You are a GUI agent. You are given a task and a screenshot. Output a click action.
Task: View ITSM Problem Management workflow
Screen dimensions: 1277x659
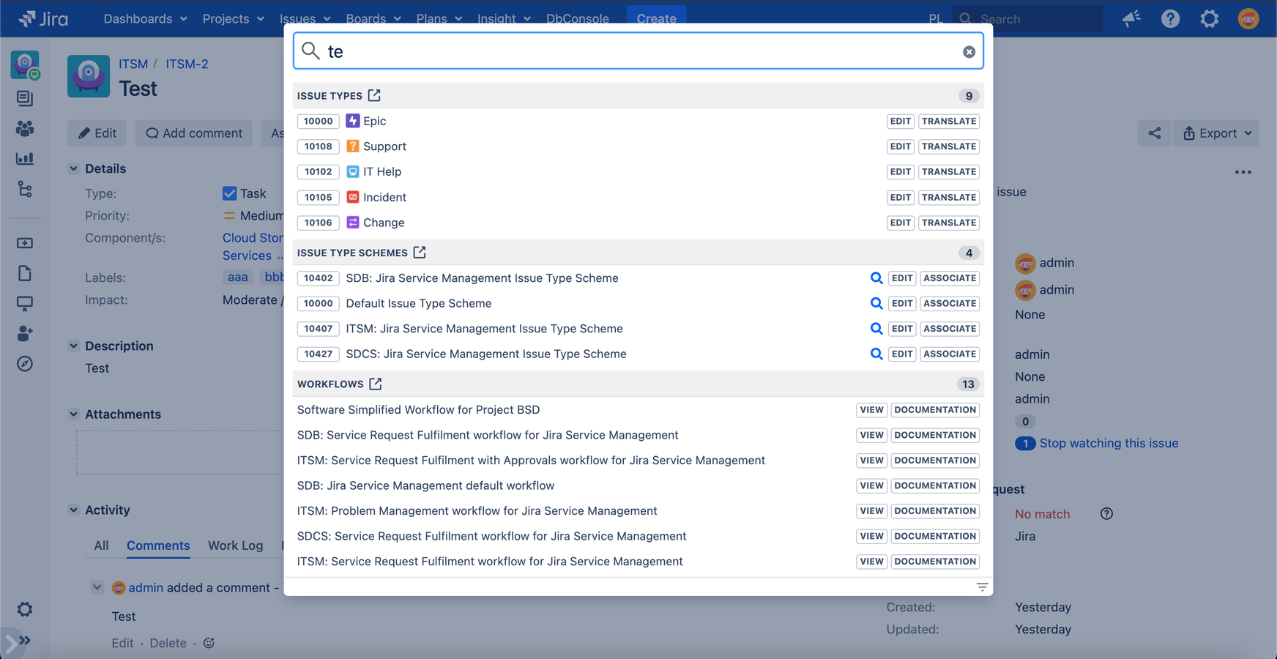871,511
